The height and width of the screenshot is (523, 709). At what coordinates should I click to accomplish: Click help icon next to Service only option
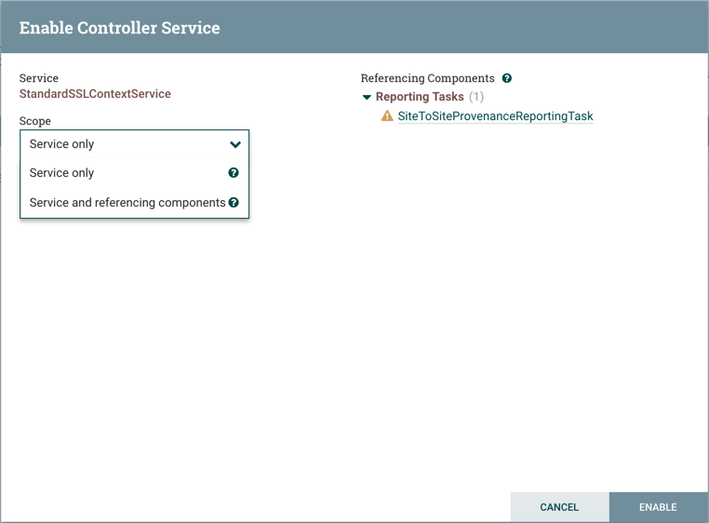click(x=234, y=173)
